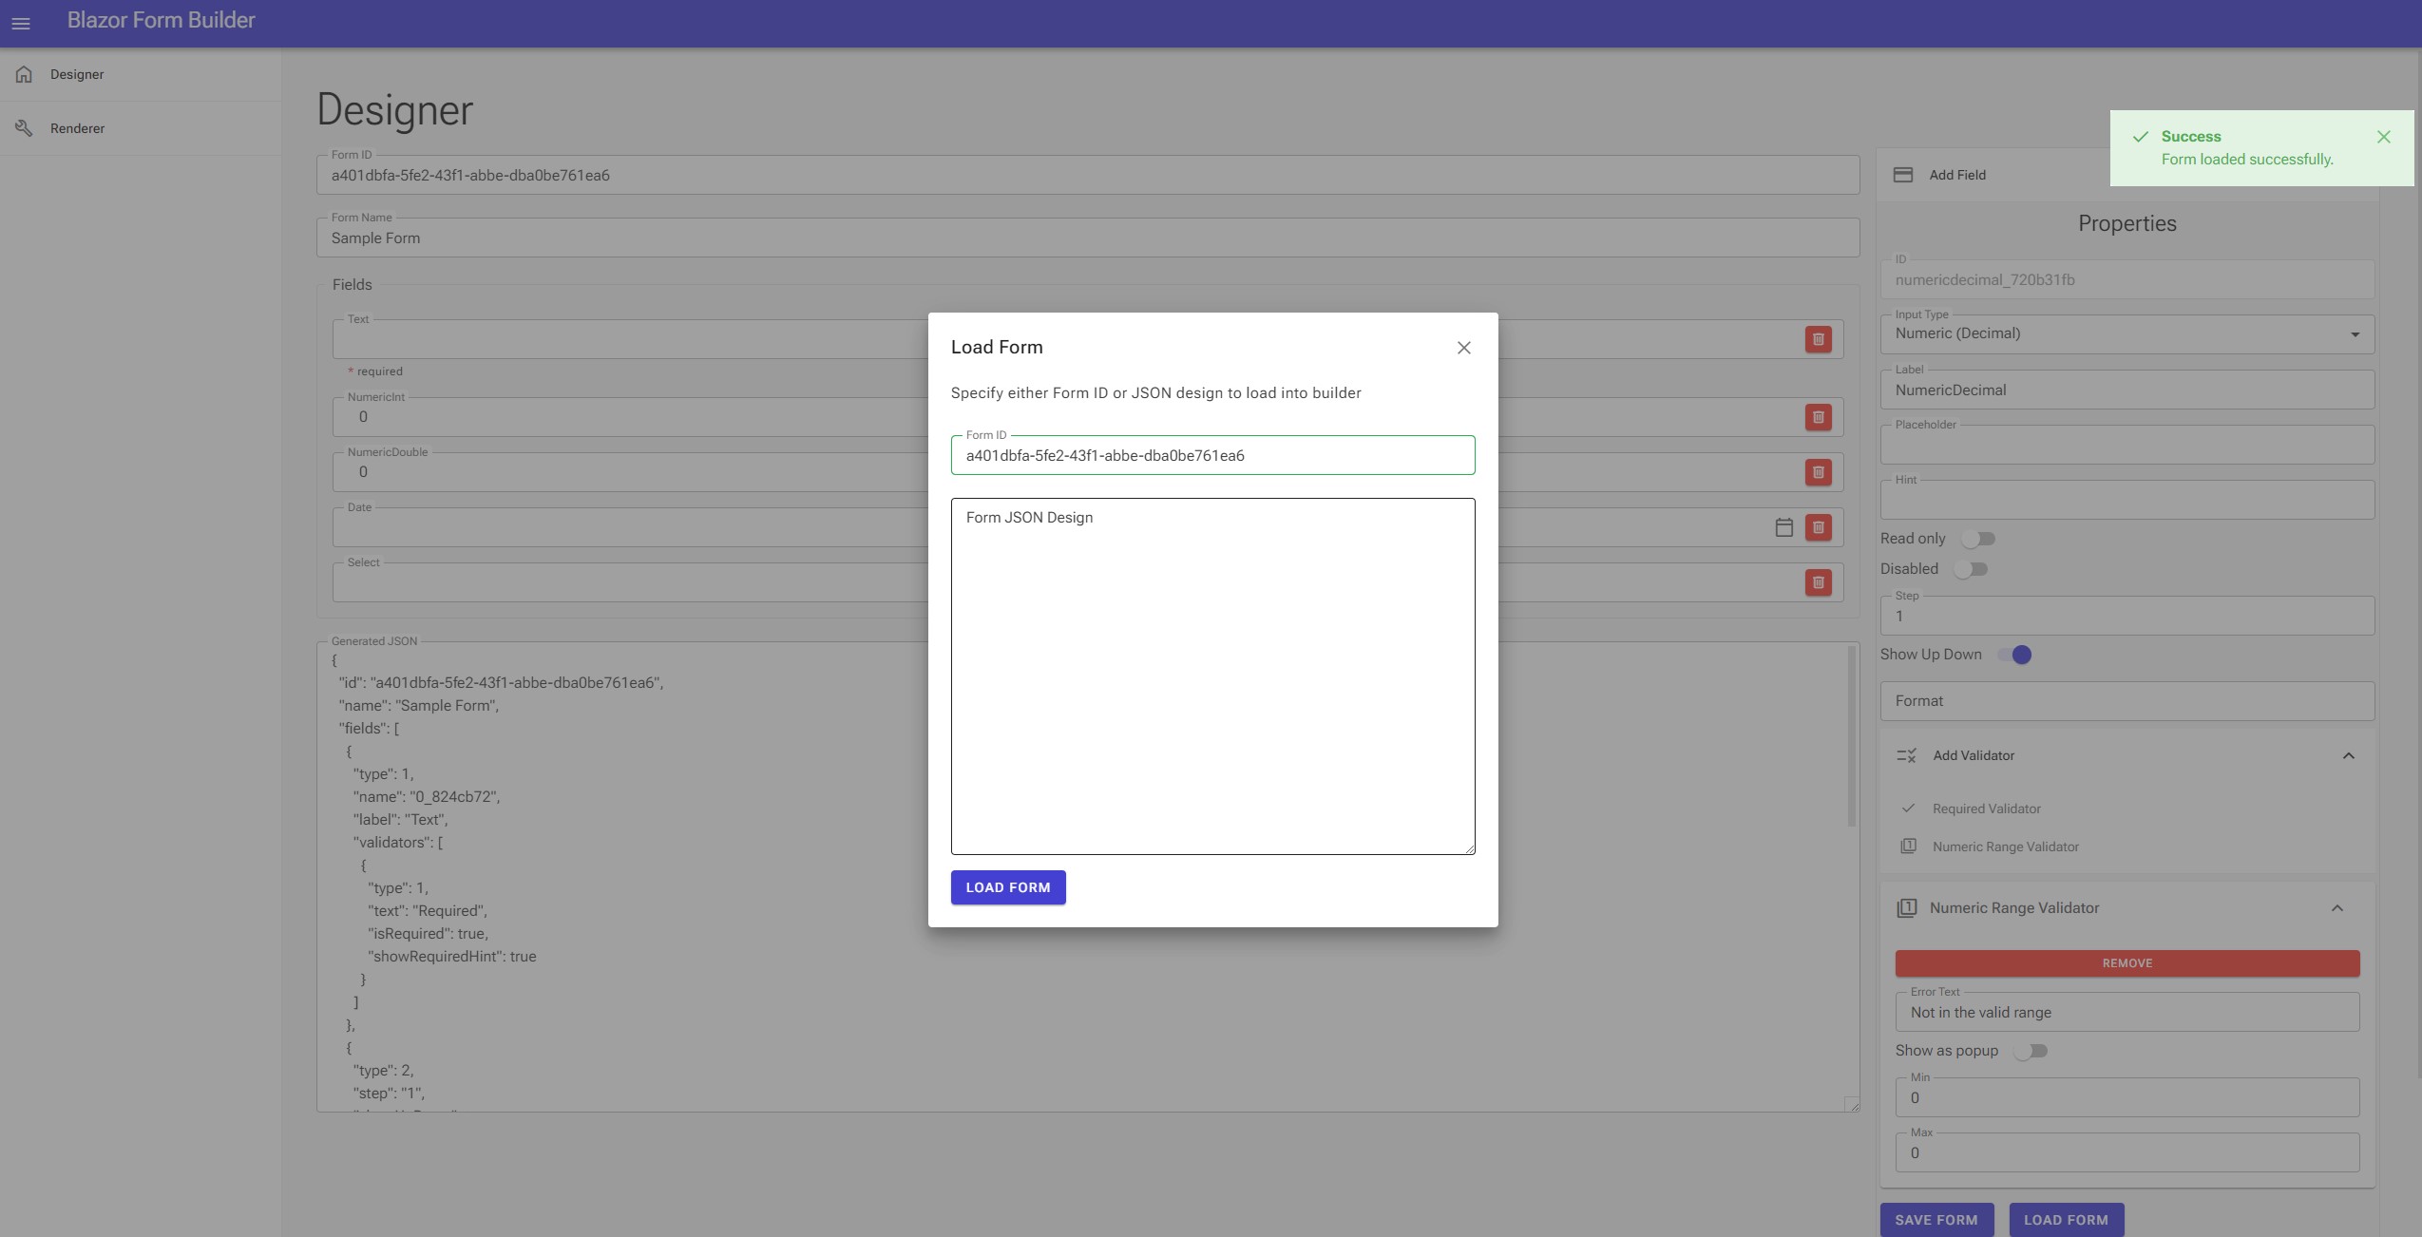
Task: Go to the Renderer page
Action: click(141, 128)
